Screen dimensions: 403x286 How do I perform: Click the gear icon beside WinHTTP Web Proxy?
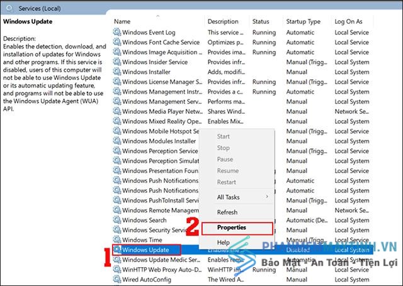pyautogui.click(x=117, y=269)
